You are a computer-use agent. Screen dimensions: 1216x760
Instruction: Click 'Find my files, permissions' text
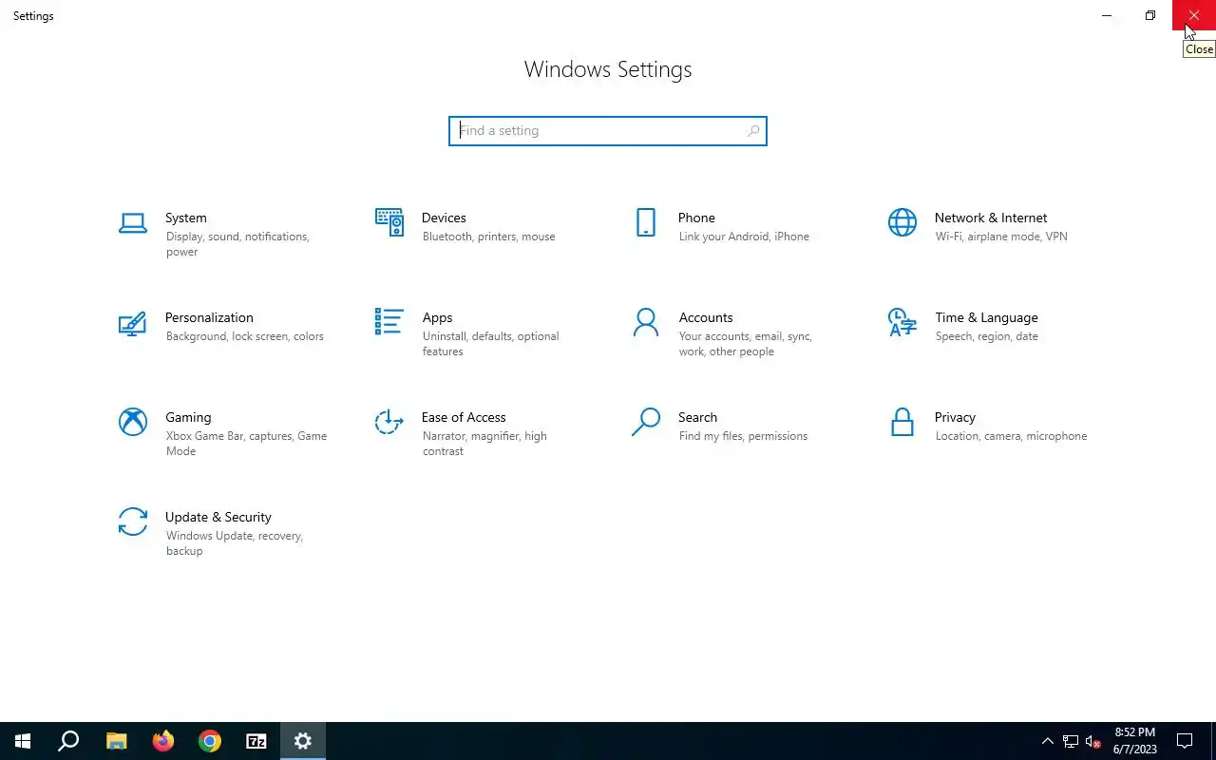[x=743, y=436]
